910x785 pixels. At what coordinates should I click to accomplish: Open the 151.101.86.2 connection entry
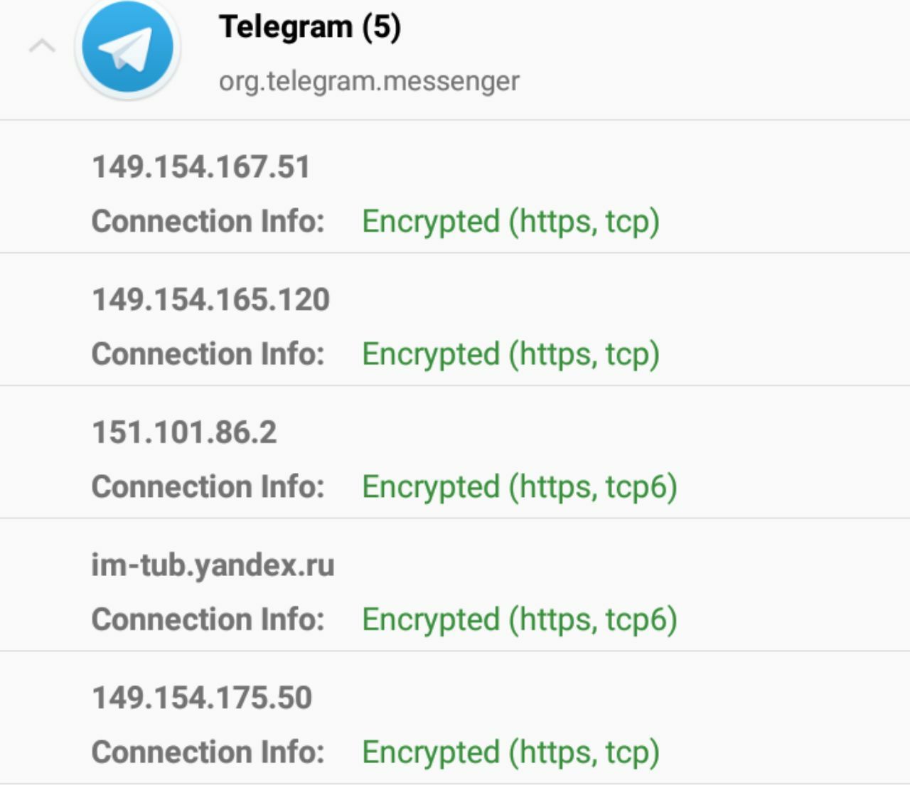(184, 432)
